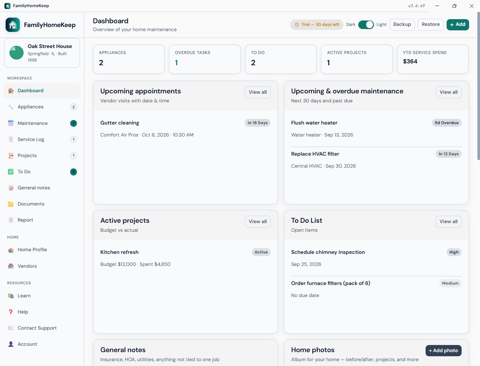The height and width of the screenshot is (366, 480).
Task: Click the Report page icon
Action: pos(11,220)
